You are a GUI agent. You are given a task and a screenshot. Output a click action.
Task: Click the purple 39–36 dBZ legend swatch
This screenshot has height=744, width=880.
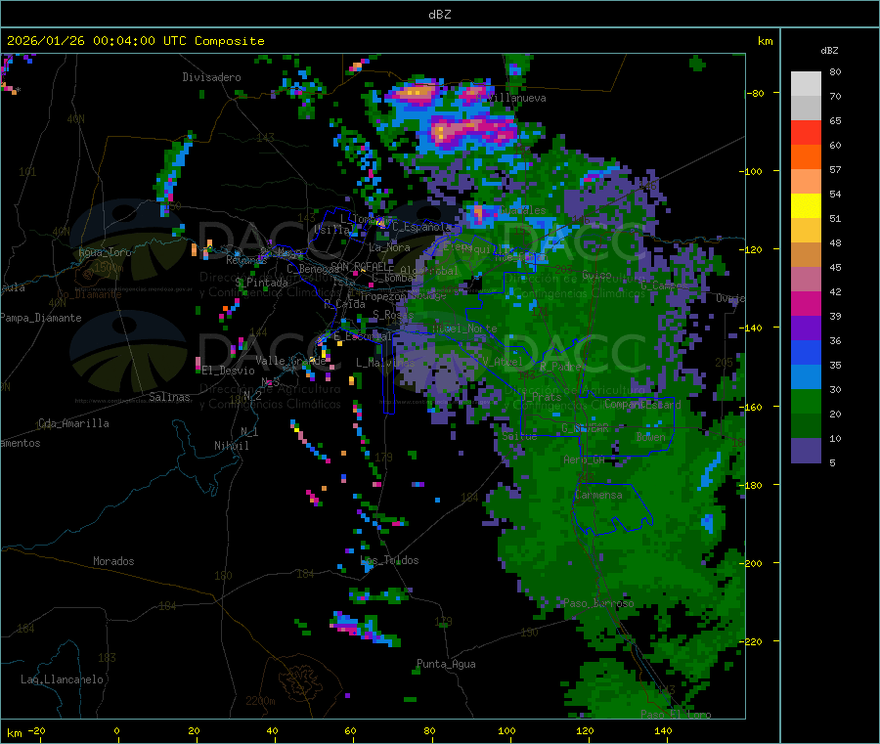[806, 328]
